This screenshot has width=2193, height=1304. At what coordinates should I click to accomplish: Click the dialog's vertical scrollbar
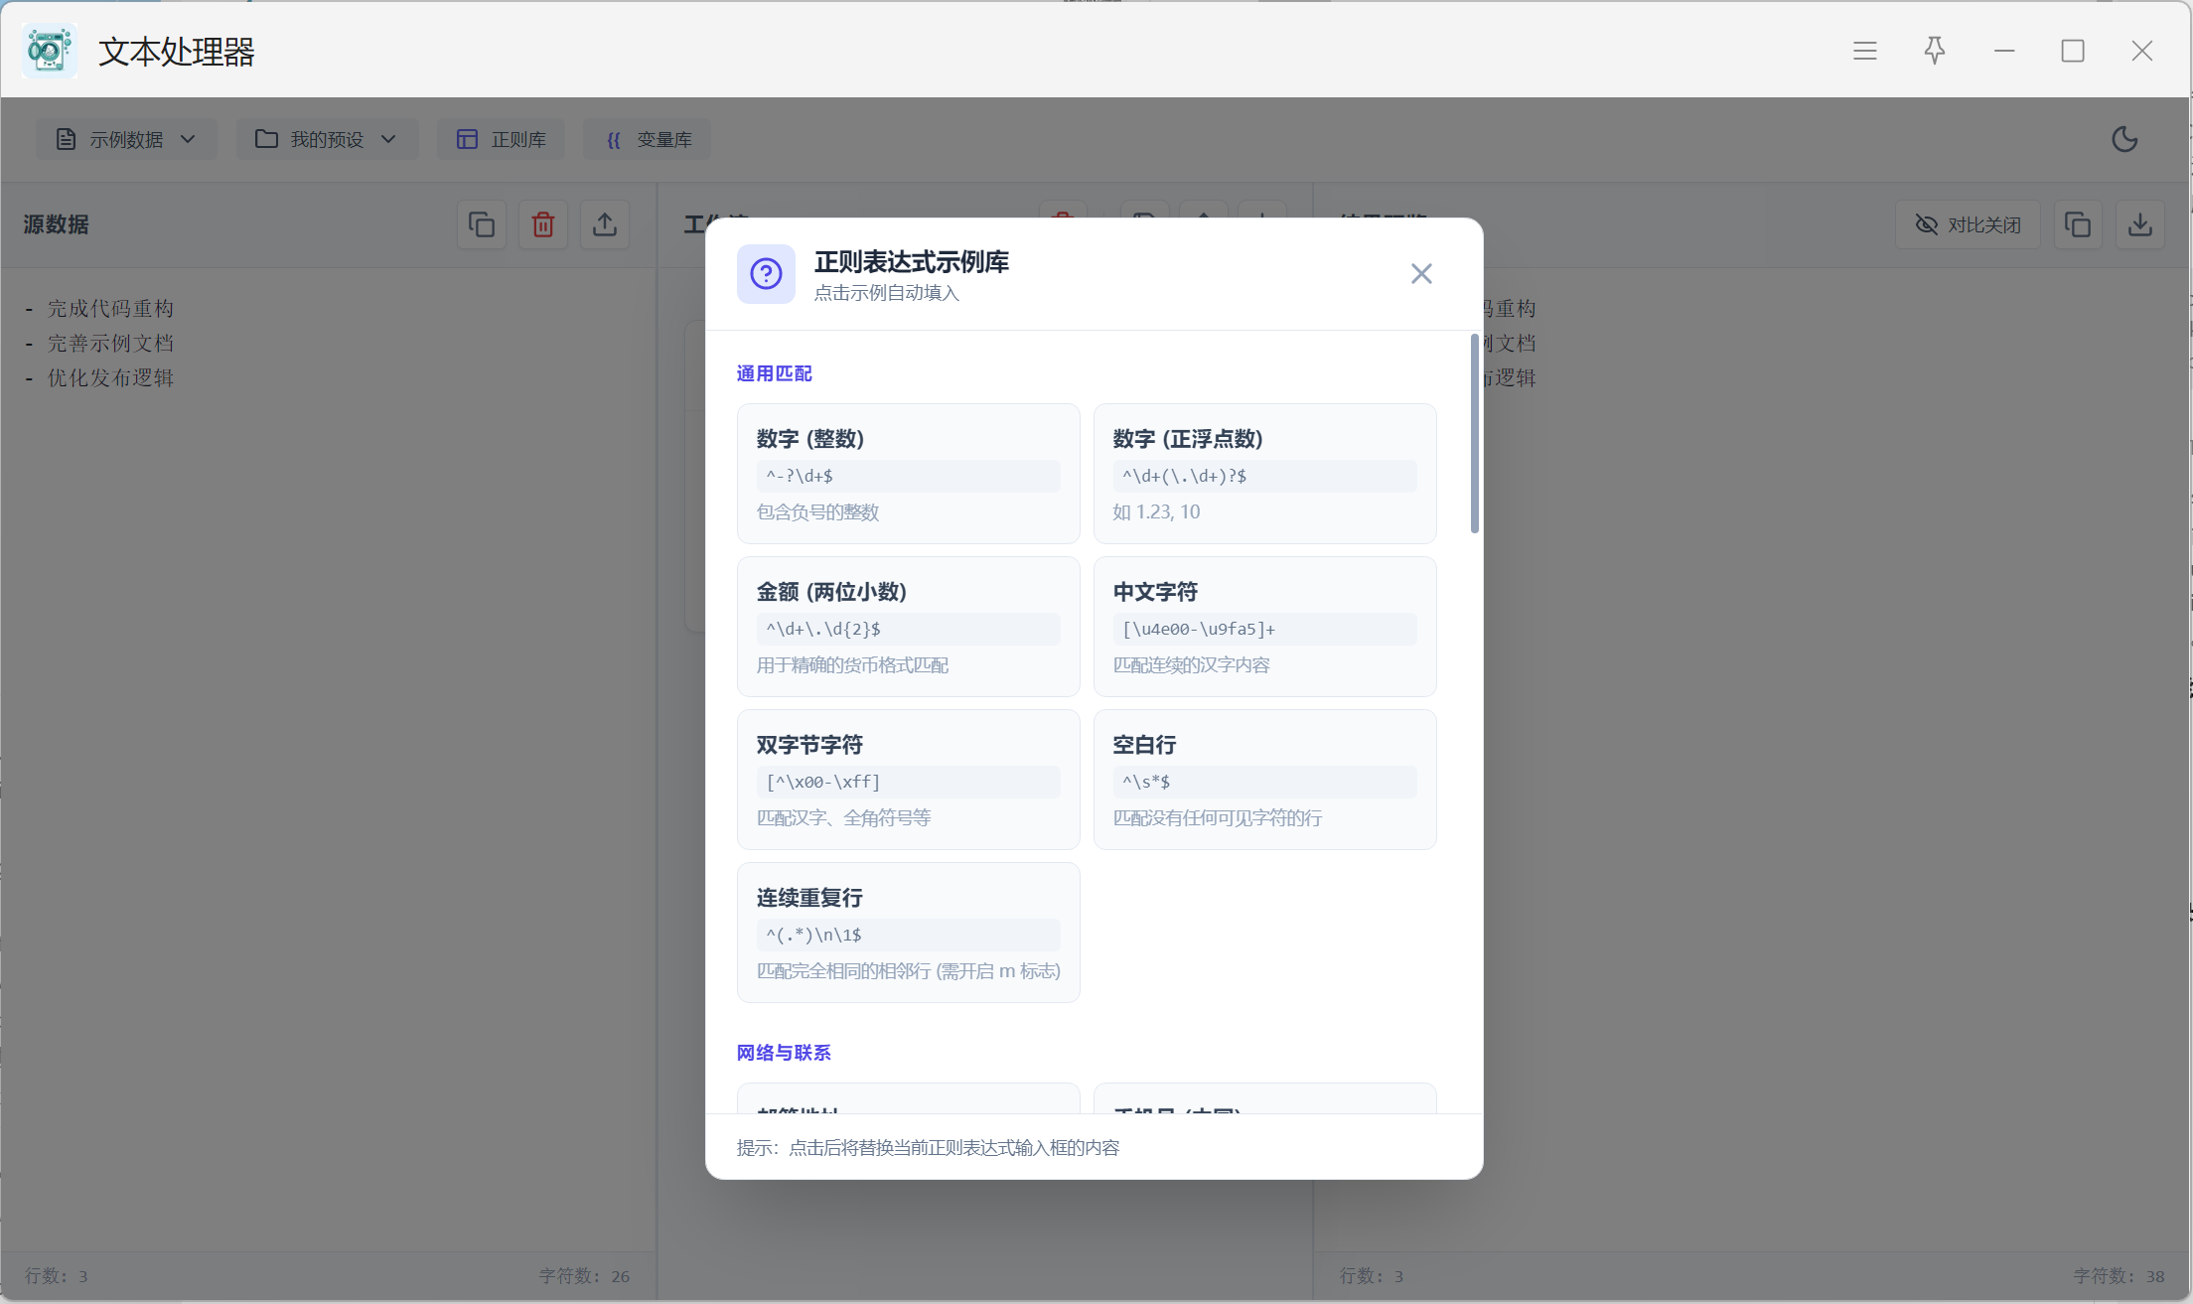[1474, 434]
